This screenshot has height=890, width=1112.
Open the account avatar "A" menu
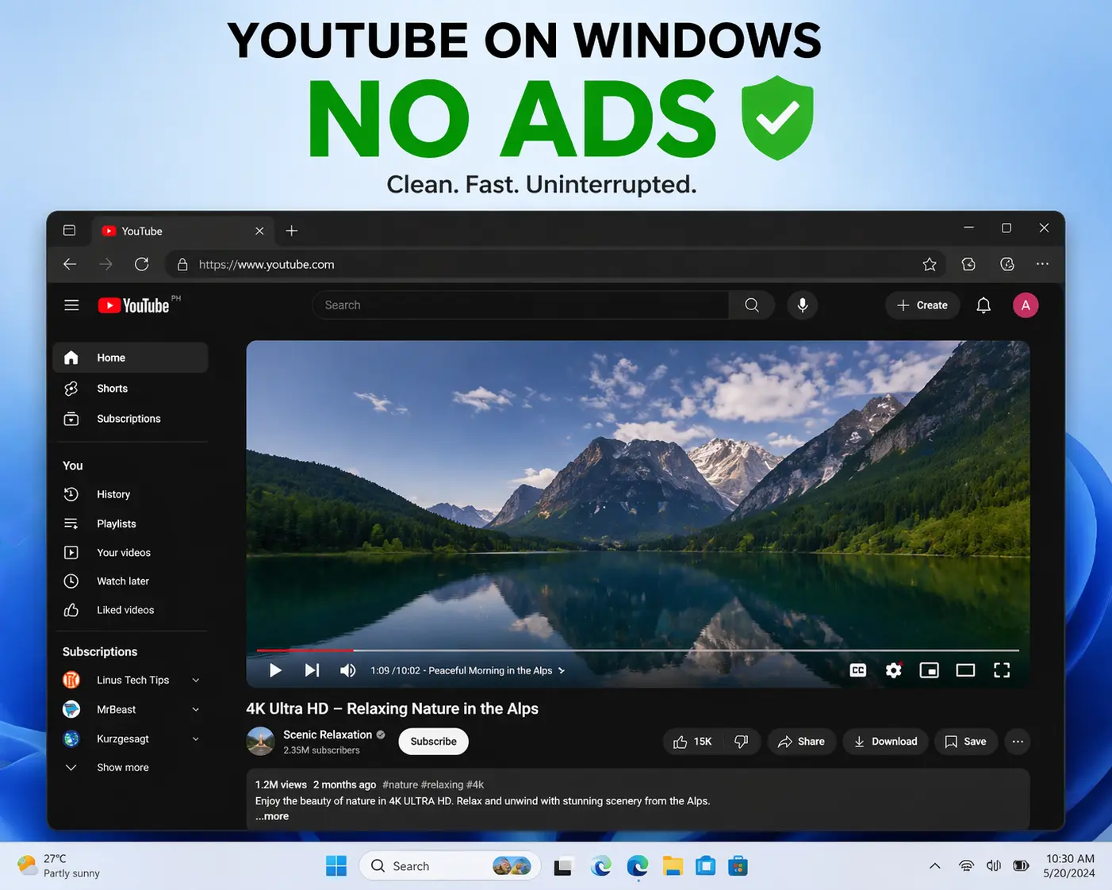1026,305
